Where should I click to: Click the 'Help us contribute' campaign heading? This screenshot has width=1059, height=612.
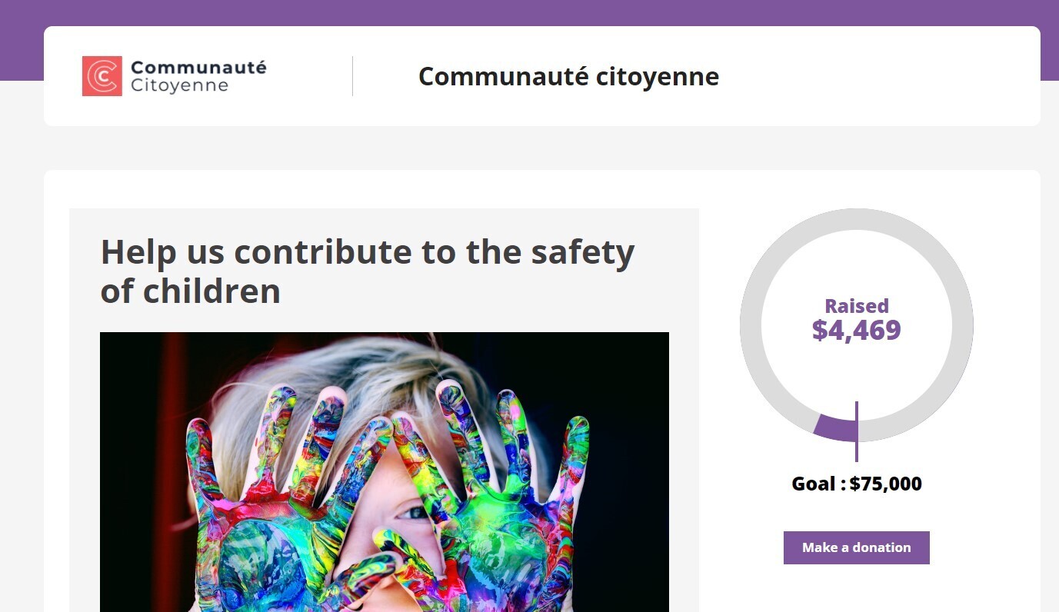(367, 252)
